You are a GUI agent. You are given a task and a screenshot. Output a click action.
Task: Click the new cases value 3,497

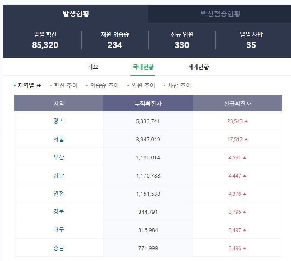point(235,230)
